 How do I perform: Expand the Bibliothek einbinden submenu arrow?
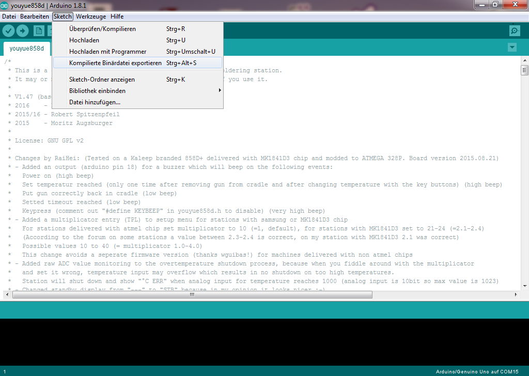[x=220, y=90]
